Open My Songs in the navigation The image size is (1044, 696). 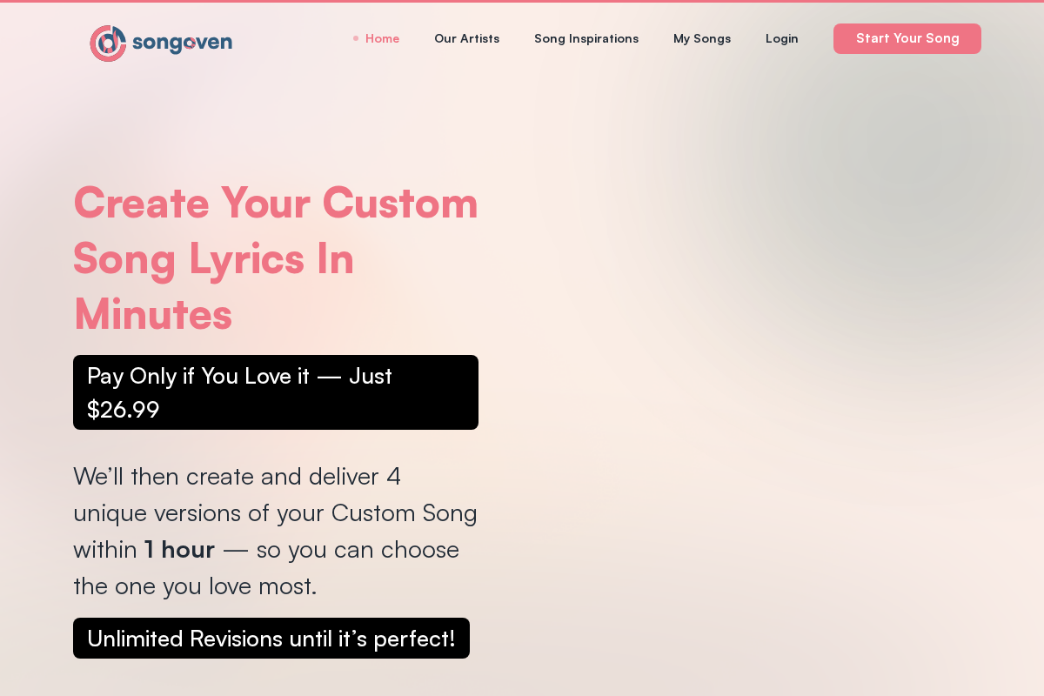(x=702, y=38)
